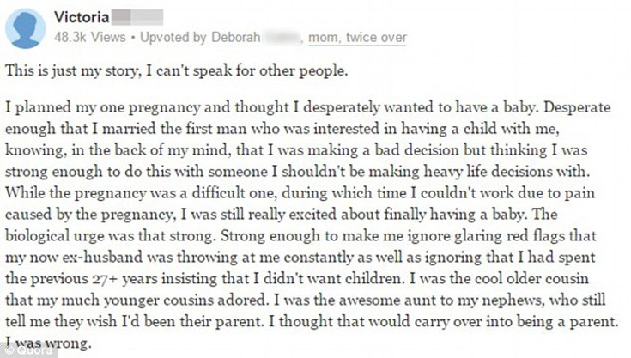Image resolution: width=631 pixels, height=358 pixels.
Task: Click the "mom, twice over" credential
Action: (x=365, y=38)
